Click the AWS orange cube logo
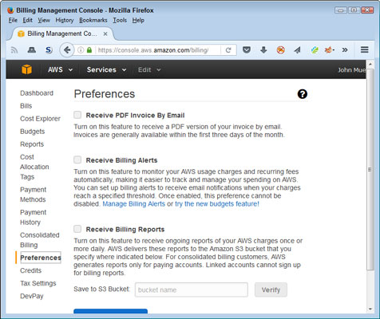Viewport: 380px width, 319px height. (26, 69)
